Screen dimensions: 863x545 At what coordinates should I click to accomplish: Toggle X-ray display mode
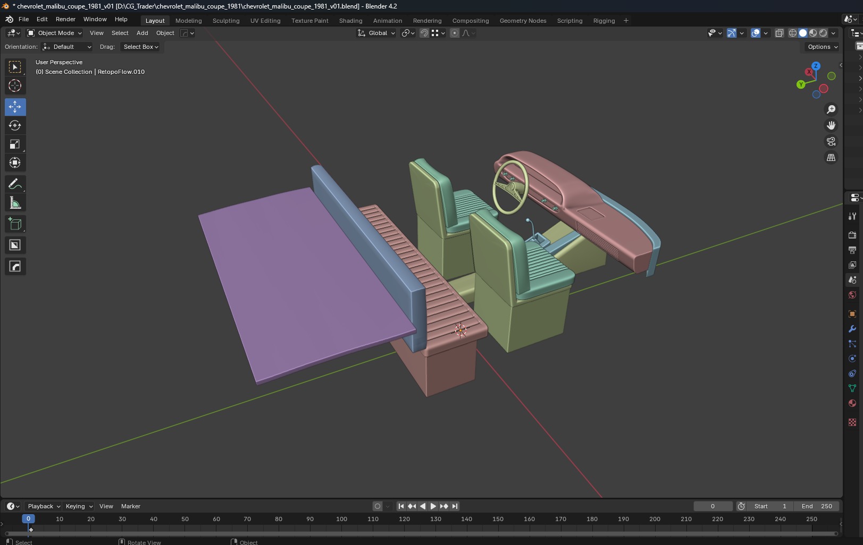point(779,33)
